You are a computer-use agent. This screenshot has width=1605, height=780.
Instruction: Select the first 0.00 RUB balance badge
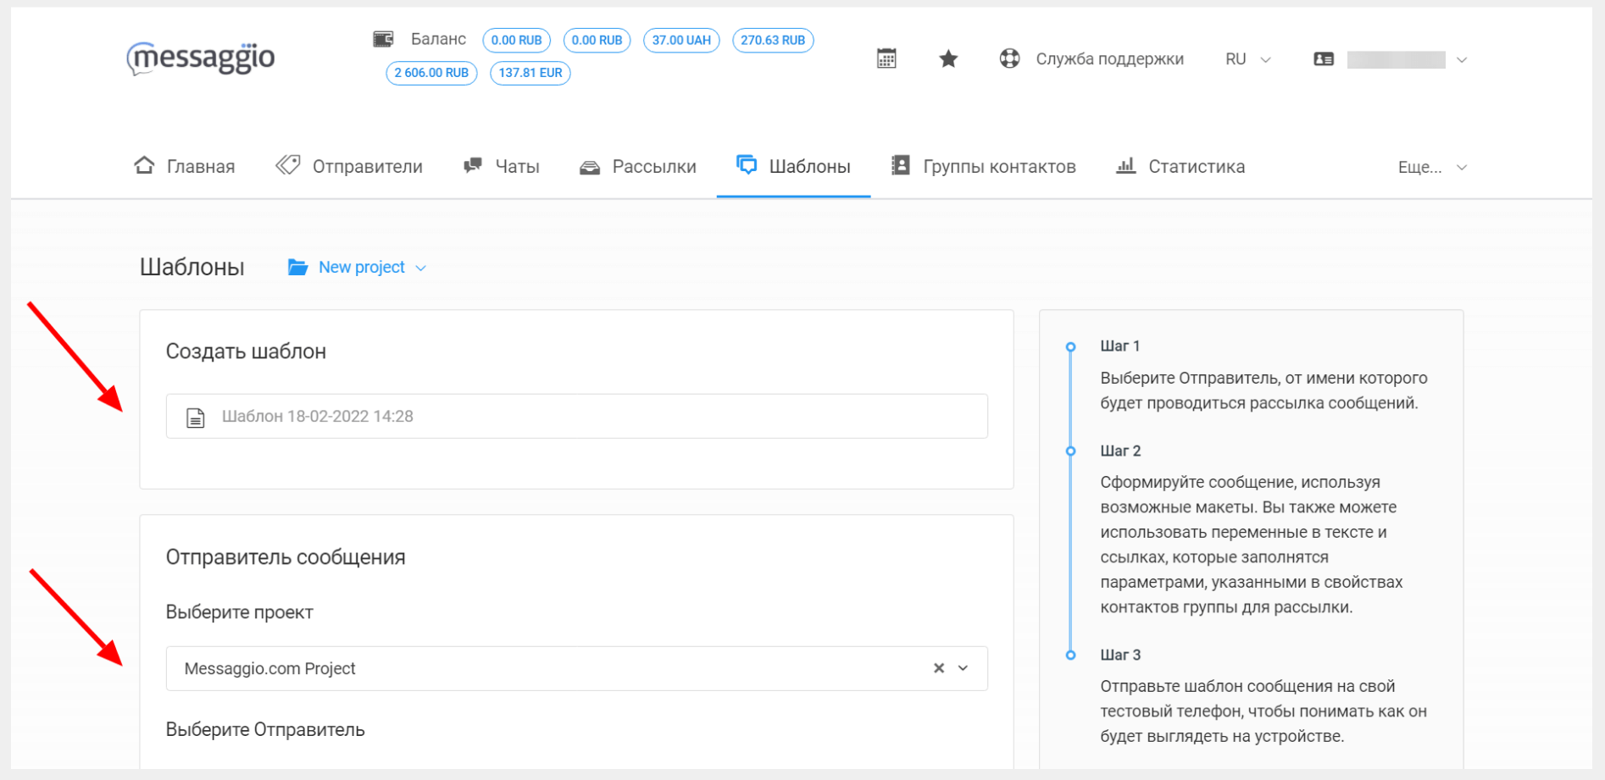(517, 41)
